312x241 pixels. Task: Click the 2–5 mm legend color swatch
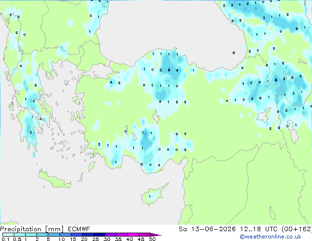click(x=42, y=235)
